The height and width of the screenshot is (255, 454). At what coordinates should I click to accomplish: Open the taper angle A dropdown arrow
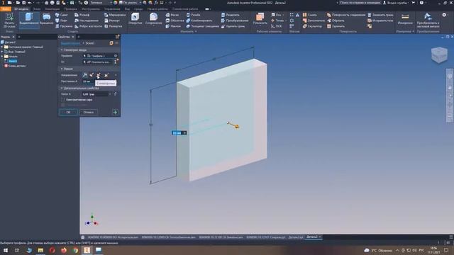110,94
